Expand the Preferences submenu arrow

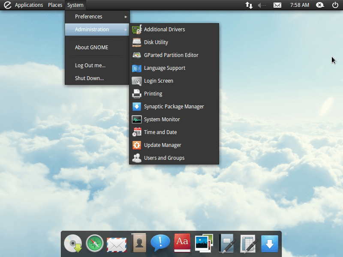pos(126,17)
